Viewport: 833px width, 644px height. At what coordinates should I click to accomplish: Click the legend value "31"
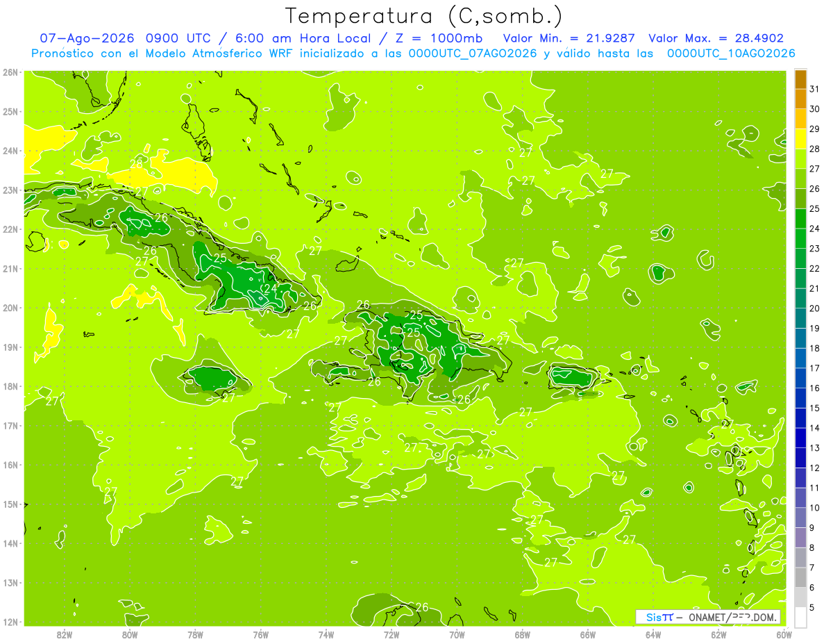(x=814, y=89)
